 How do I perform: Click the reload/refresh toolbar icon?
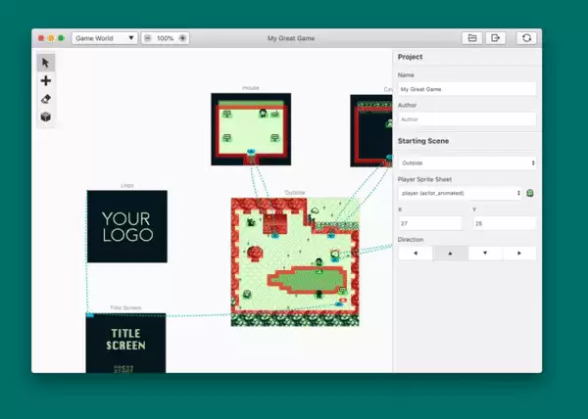tap(526, 38)
